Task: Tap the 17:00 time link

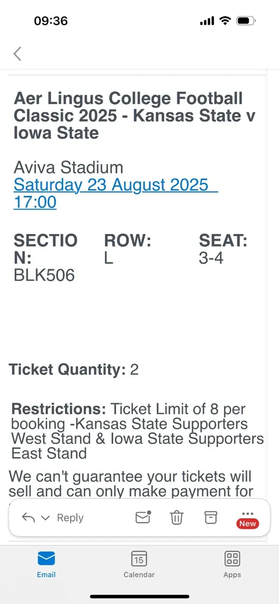Action: click(x=35, y=202)
